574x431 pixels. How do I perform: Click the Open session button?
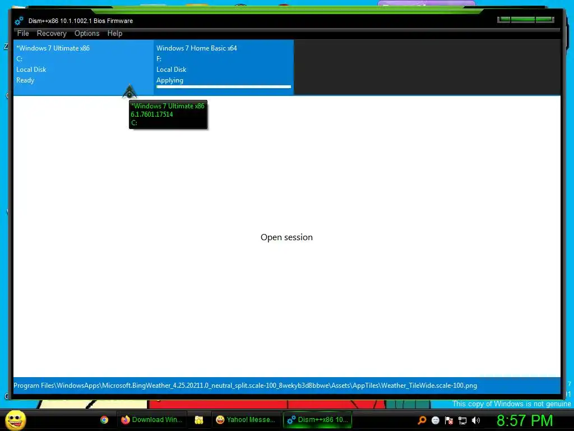(x=286, y=237)
